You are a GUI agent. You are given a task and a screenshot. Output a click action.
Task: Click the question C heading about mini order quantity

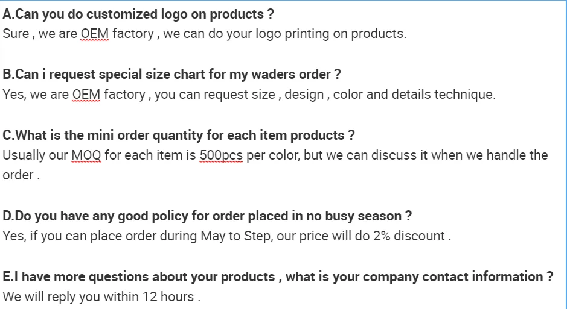click(x=179, y=135)
